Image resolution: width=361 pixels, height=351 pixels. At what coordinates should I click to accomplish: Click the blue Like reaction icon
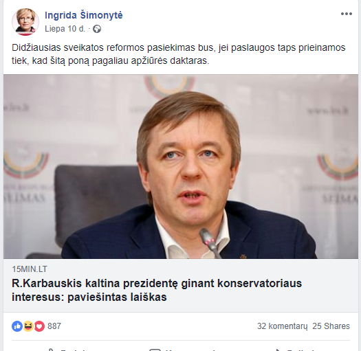[17, 326]
